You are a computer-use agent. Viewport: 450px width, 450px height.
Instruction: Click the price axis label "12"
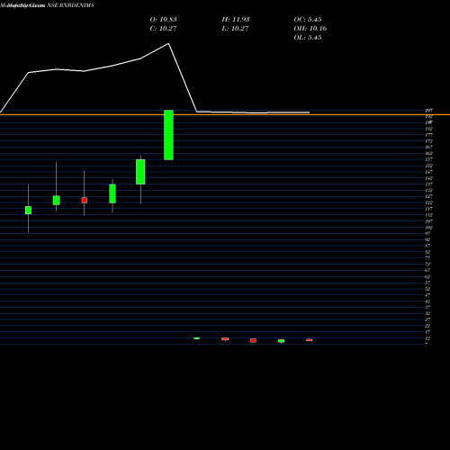click(427, 338)
